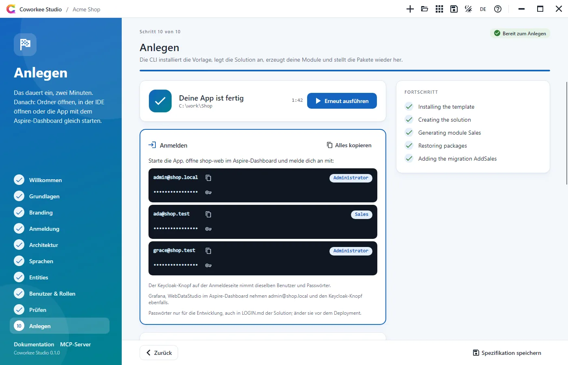Open the grid apps icon in title bar

(439, 9)
